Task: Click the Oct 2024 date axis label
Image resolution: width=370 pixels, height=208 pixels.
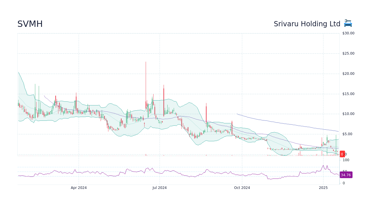Action: point(242,188)
